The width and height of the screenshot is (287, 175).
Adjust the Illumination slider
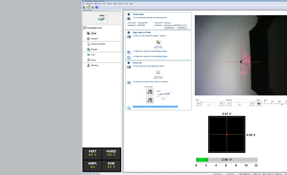point(240,102)
